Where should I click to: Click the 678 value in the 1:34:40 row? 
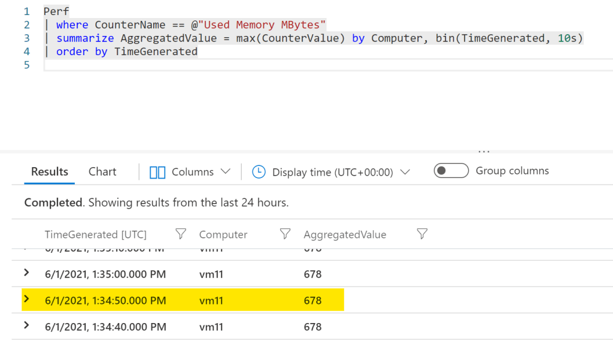coord(312,327)
